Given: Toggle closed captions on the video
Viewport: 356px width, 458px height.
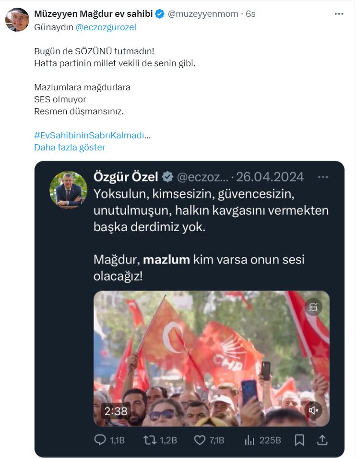Looking at the screenshot, I should pos(313,307).
